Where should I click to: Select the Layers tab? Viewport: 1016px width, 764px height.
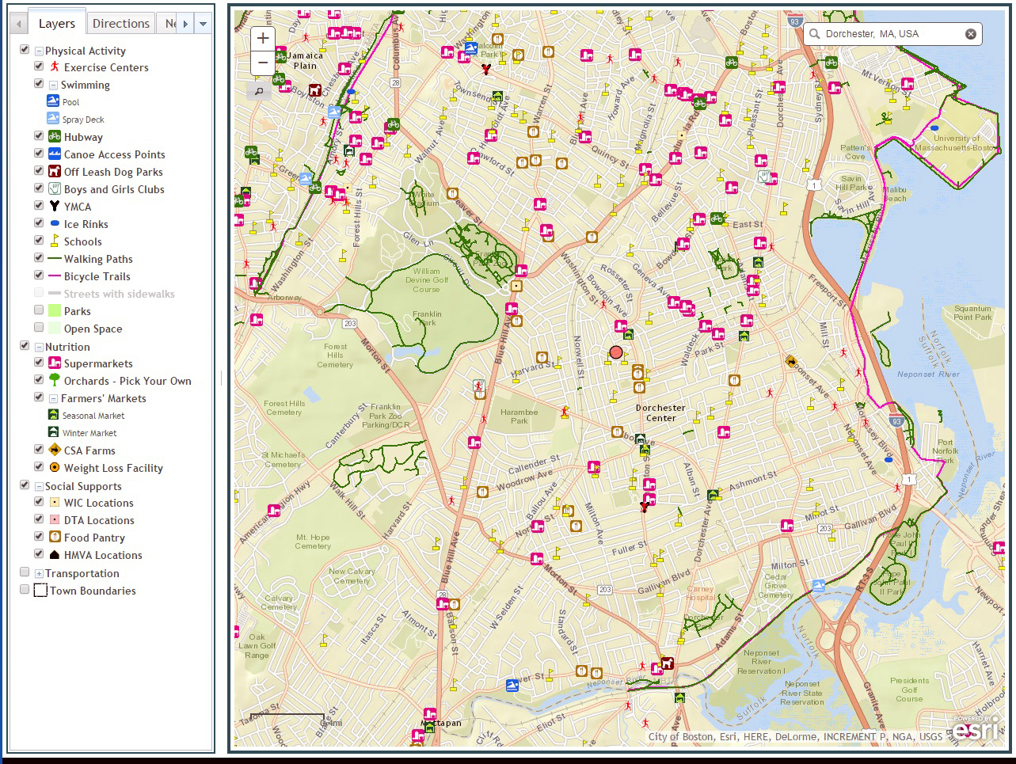coord(56,23)
